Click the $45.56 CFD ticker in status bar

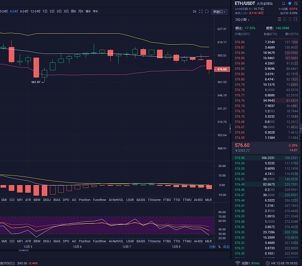[22, 263]
